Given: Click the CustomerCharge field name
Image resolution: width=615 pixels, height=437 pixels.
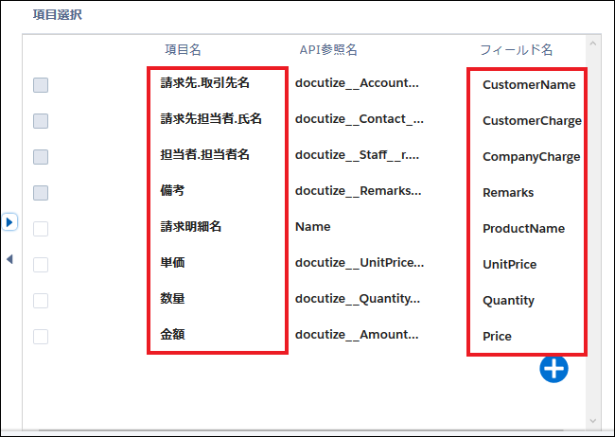Looking at the screenshot, I should (533, 121).
